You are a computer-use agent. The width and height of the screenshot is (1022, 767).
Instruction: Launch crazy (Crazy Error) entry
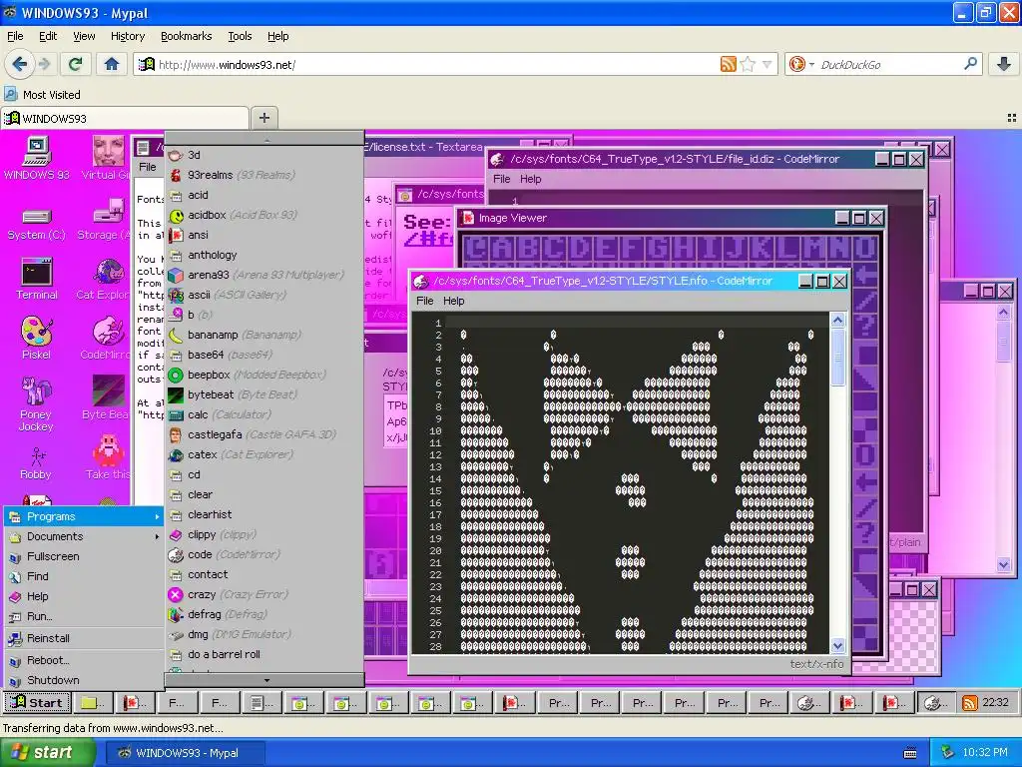click(x=263, y=595)
